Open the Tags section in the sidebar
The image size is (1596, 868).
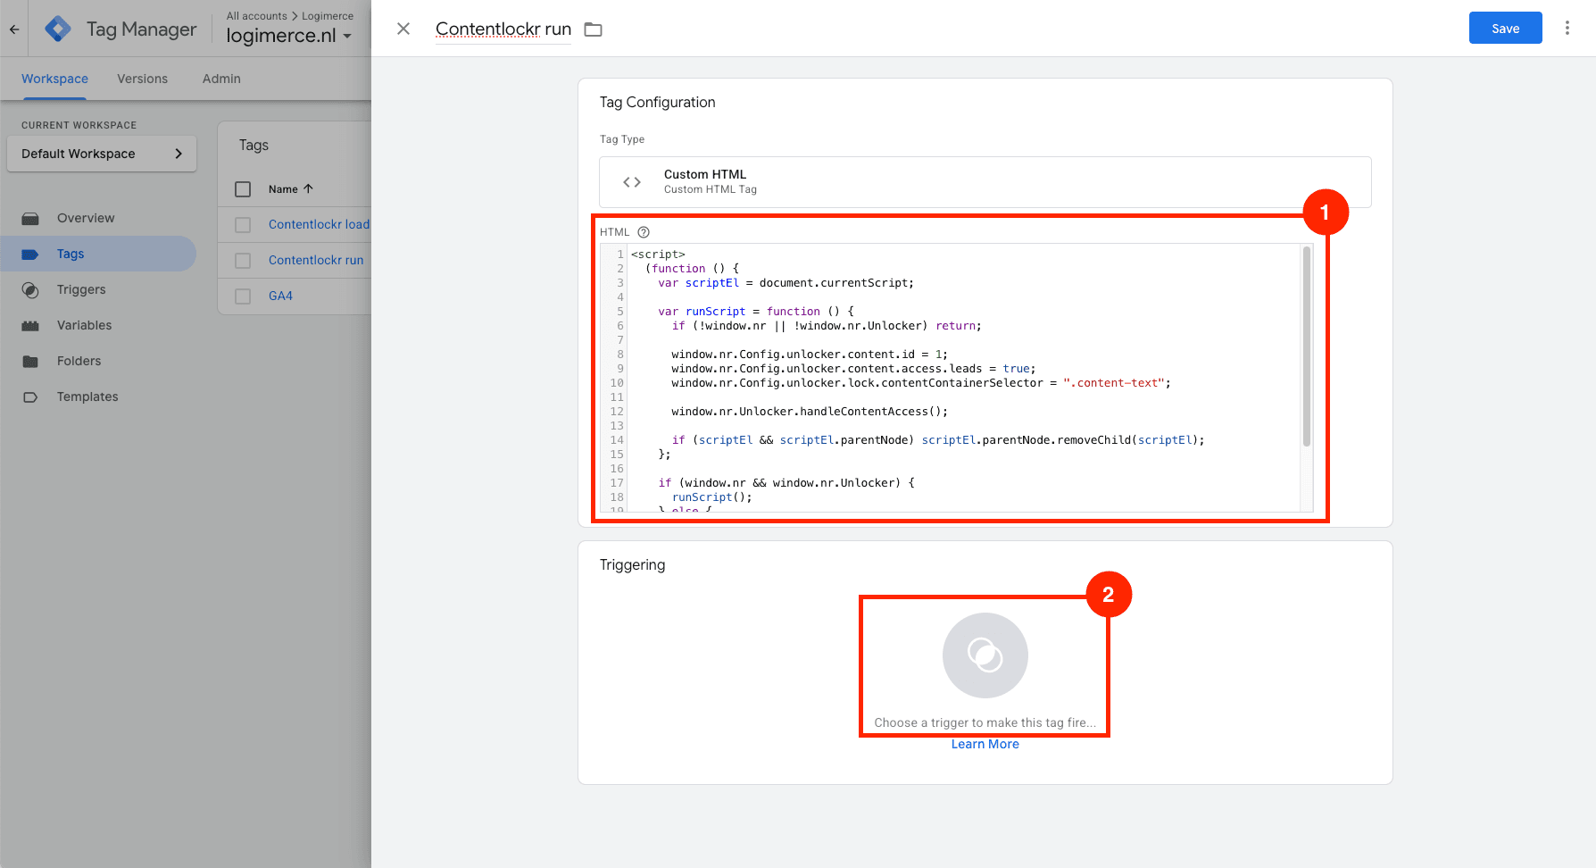click(x=70, y=254)
